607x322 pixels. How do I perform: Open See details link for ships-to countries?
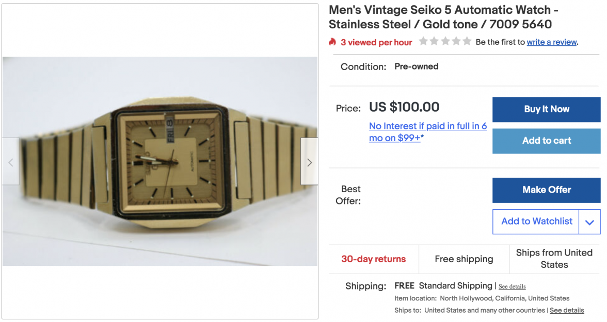[567, 310]
